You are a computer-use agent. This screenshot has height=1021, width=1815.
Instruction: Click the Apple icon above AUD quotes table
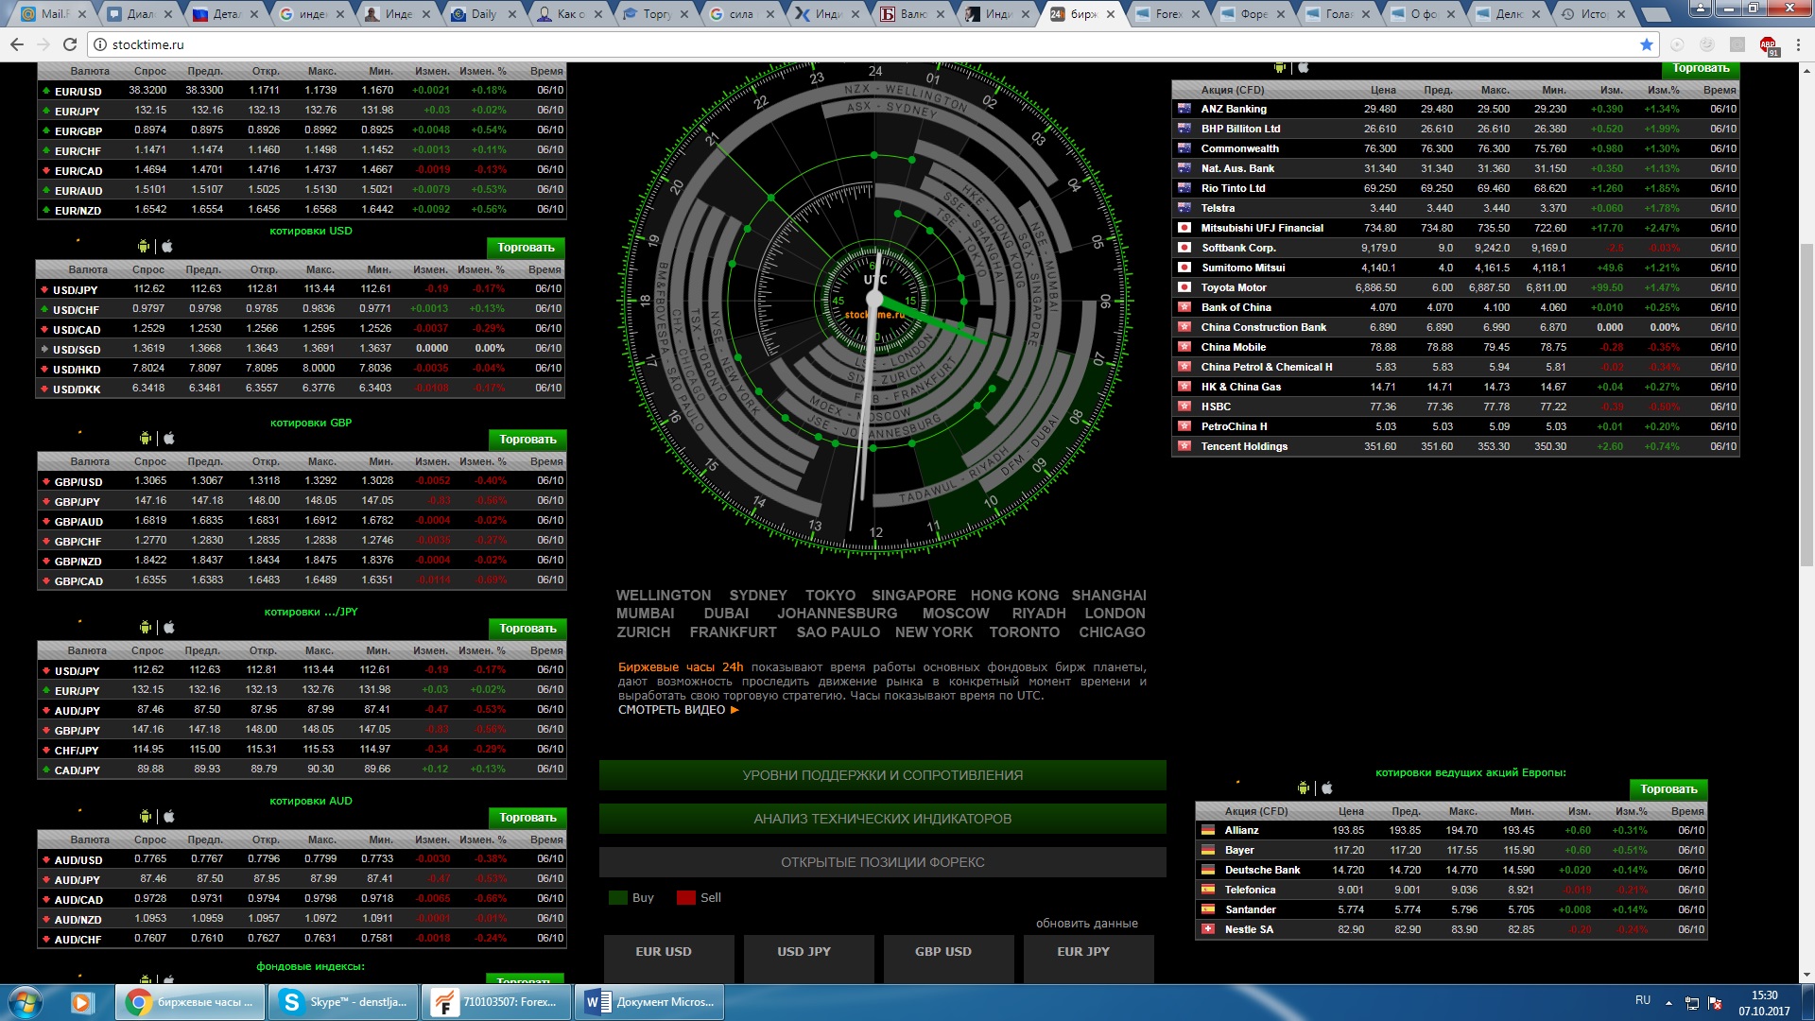coord(169,817)
